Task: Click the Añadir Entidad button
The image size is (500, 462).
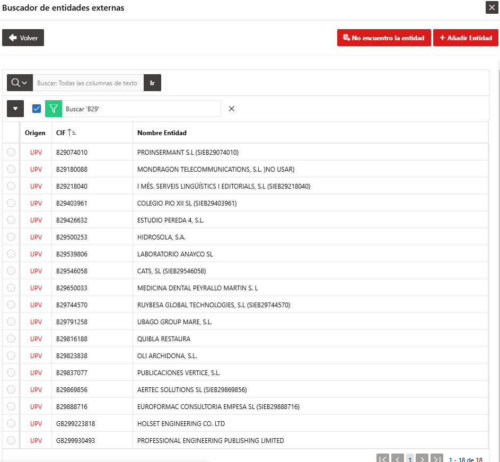Action: (x=466, y=38)
